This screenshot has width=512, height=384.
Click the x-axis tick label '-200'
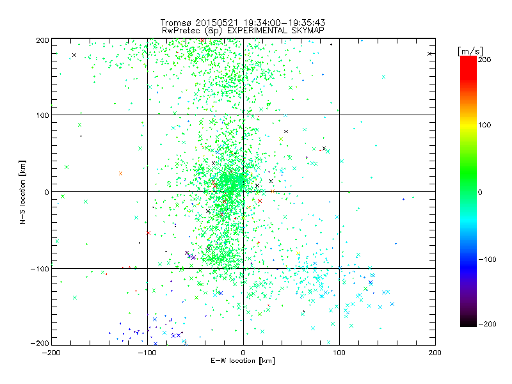pos(51,353)
